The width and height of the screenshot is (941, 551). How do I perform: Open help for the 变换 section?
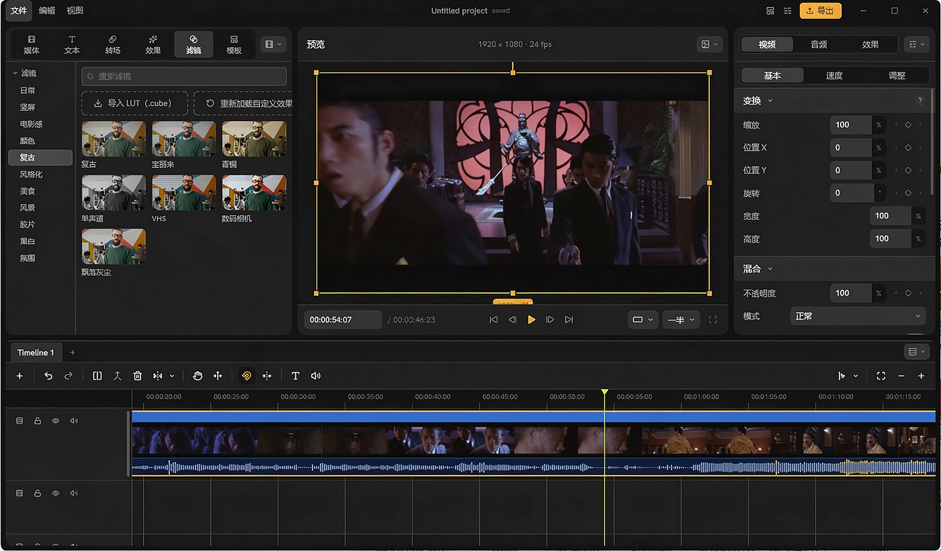920,100
